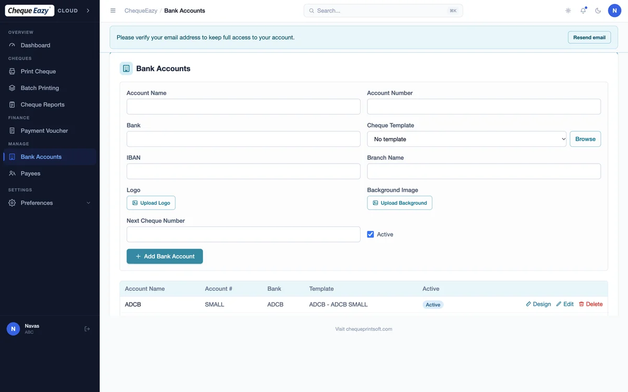628x392 pixels.
Task: Open Print Cheque page
Action: pos(50,72)
